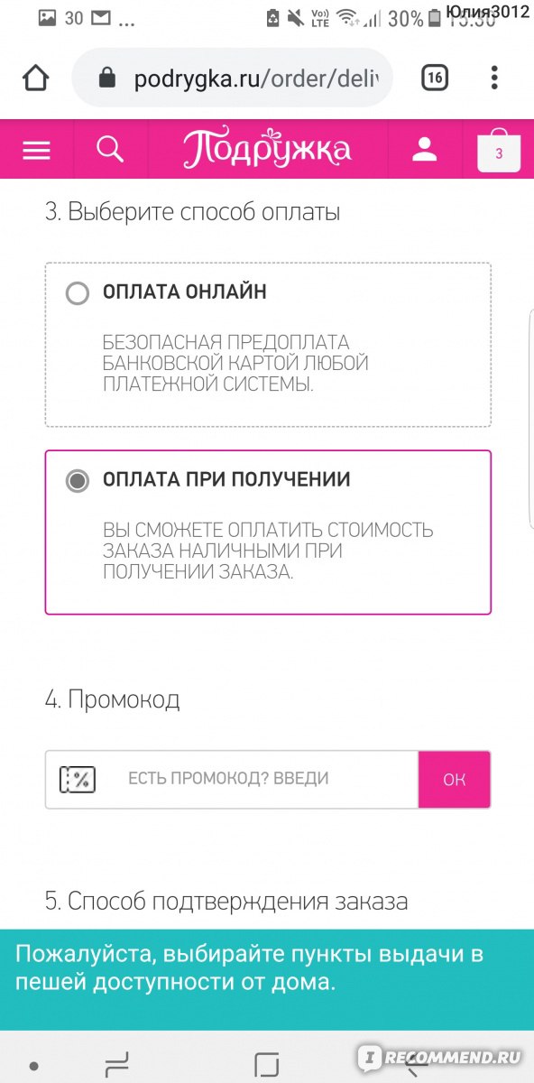Tap the search magnifier icon
Viewport: 534px width, 1083px height.
(109, 150)
